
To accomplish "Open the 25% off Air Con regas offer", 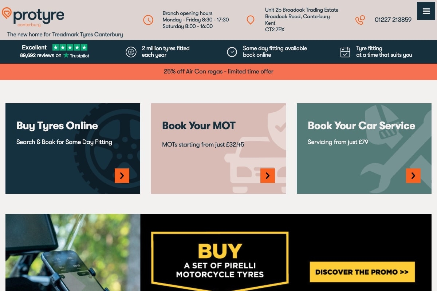I will 219,72.
